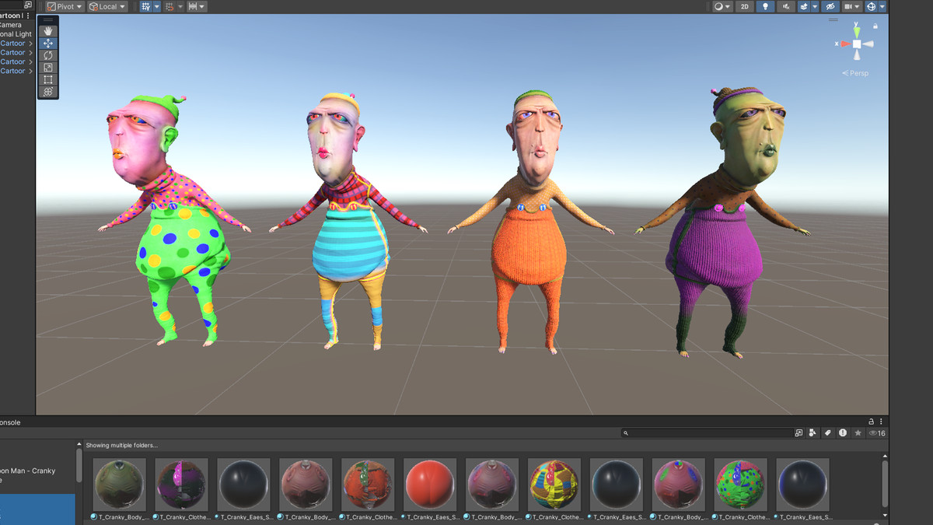The image size is (933, 525).
Task: Open the Hierarchy scene kebab menu
Action: point(29,15)
